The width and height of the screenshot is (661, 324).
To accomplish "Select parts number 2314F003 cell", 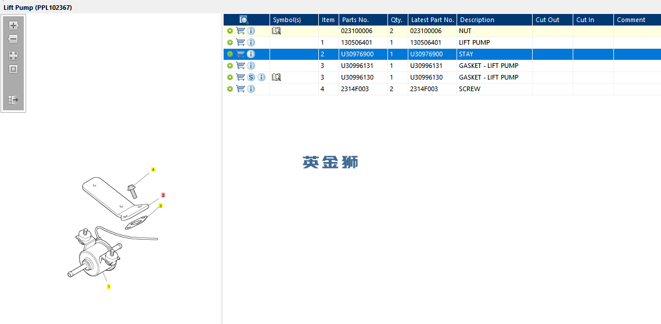I will tap(364, 89).
